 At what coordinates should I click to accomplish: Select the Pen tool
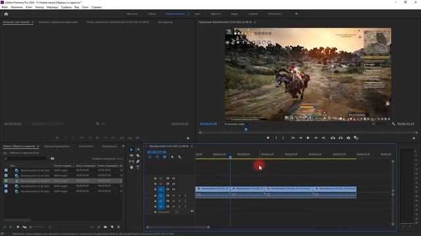(x=138, y=161)
